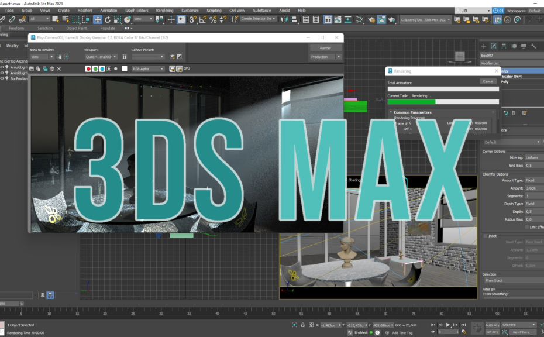Cancel the rendering in progress dialog
The width and height of the screenshot is (544, 337).
(x=488, y=81)
